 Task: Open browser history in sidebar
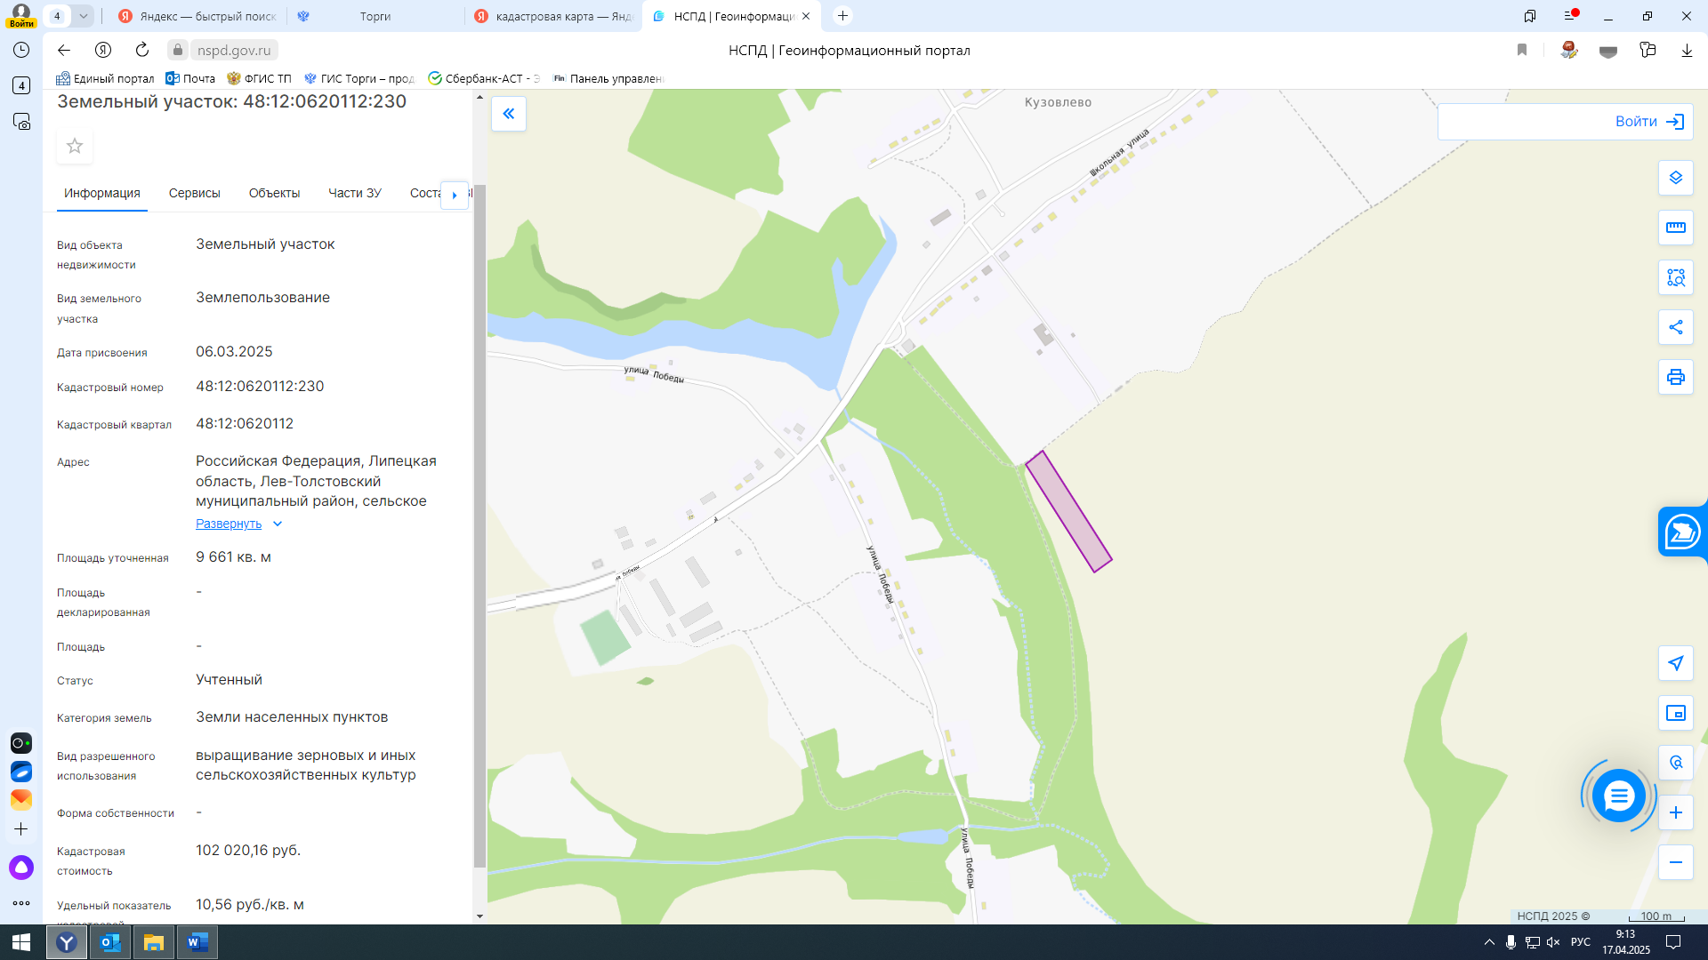tap(21, 50)
